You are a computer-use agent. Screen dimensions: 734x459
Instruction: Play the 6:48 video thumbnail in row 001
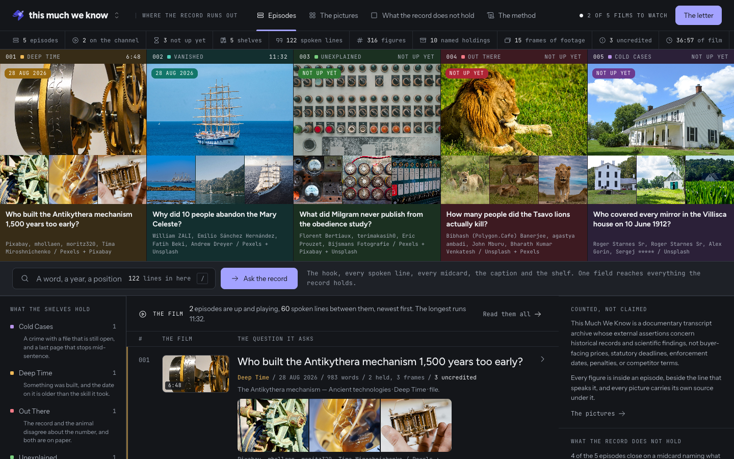click(x=196, y=374)
